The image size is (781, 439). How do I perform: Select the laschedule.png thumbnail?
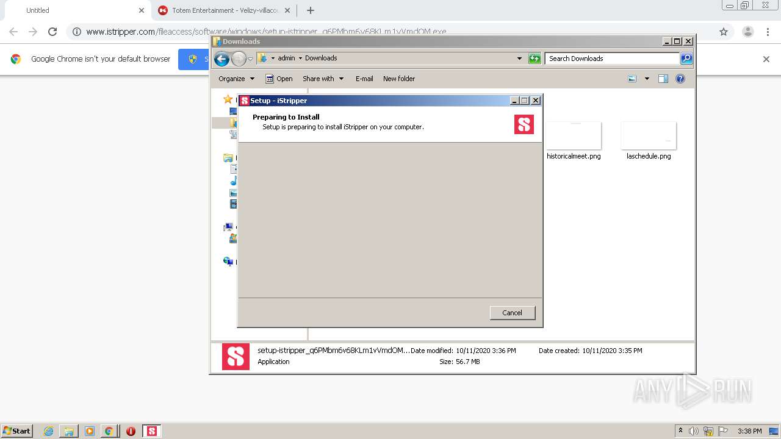pyautogui.click(x=649, y=135)
